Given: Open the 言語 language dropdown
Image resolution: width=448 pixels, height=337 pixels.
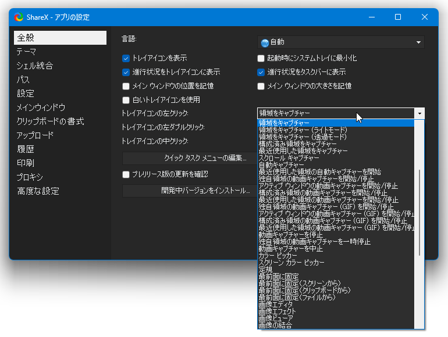Looking at the screenshot, I should tap(341, 42).
